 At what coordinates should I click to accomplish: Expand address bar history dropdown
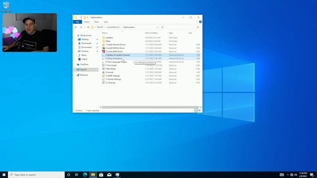click(158, 27)
